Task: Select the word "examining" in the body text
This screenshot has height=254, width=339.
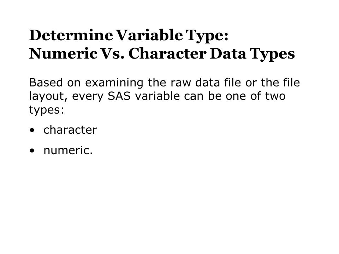Action: (x=114, y=83)
